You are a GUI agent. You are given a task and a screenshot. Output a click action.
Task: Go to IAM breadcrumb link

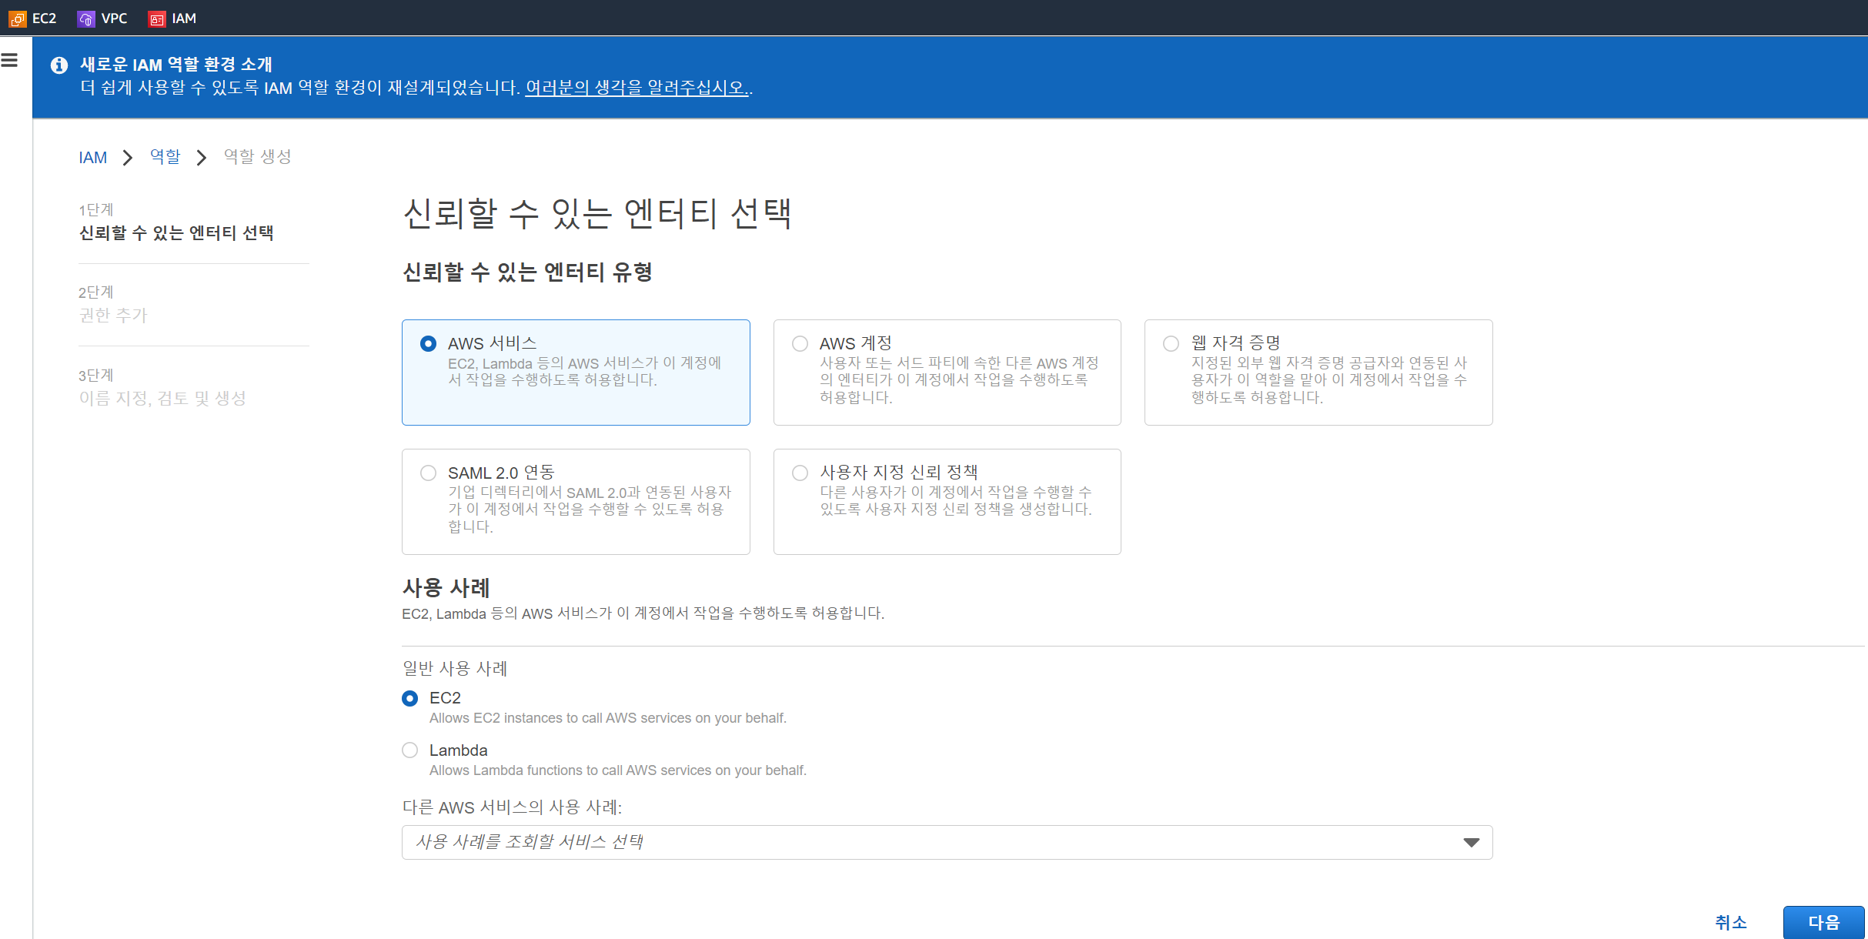(93, 158)
